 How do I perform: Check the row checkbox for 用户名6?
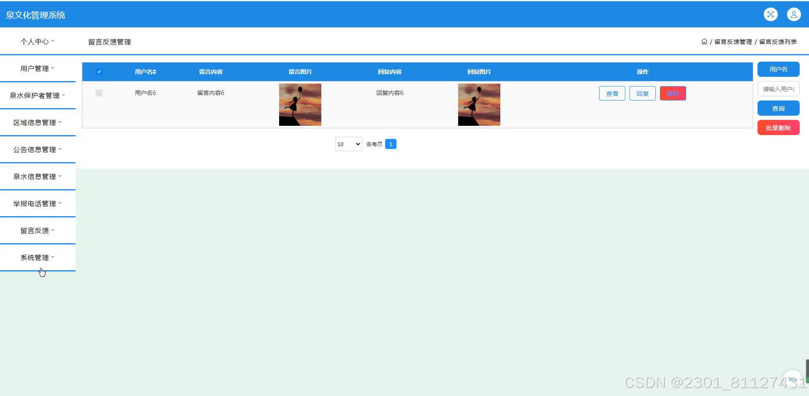[99, 93]
